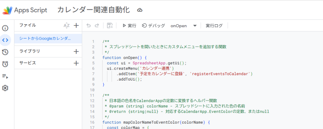
Task: Open the 実行ログ execution log
Action: (214, 26)
